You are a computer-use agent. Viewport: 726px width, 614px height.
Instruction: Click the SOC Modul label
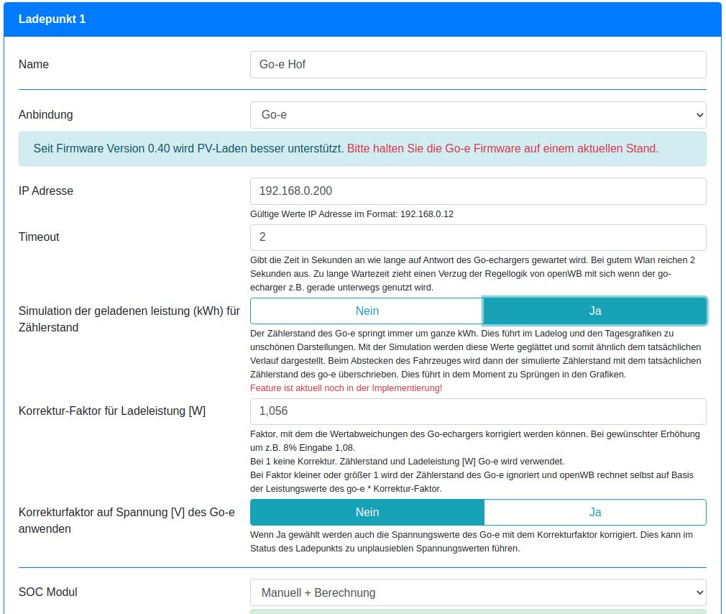(47, 592)
